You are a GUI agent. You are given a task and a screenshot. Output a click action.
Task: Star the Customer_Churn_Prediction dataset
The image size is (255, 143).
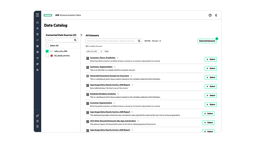click(x=118, y=58)
